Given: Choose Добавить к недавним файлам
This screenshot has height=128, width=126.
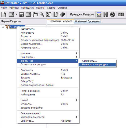Looking at the screenshot, I should (48, 85).
